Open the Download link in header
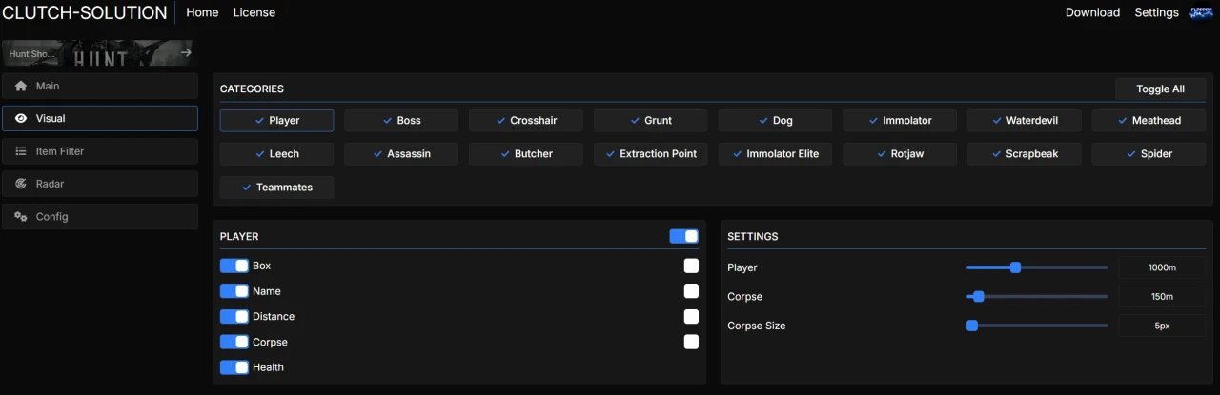Screen dimensions: 1220x395 pos(1092,12)
